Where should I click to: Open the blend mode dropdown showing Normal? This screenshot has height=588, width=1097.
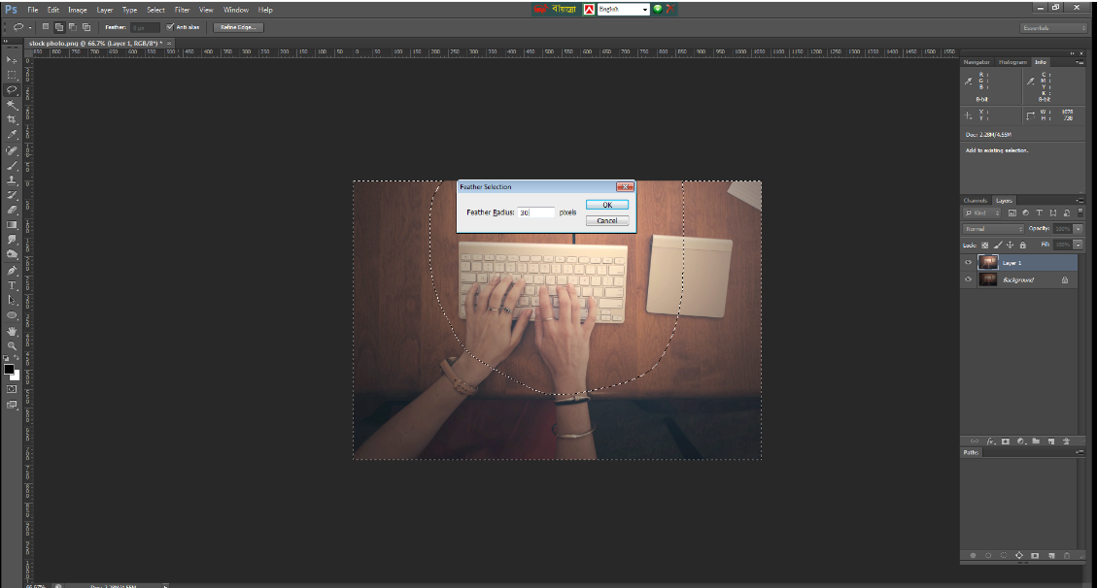994,228
